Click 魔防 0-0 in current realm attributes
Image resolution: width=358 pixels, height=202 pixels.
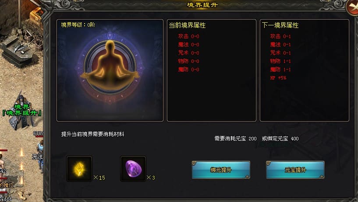coord(188,70)
